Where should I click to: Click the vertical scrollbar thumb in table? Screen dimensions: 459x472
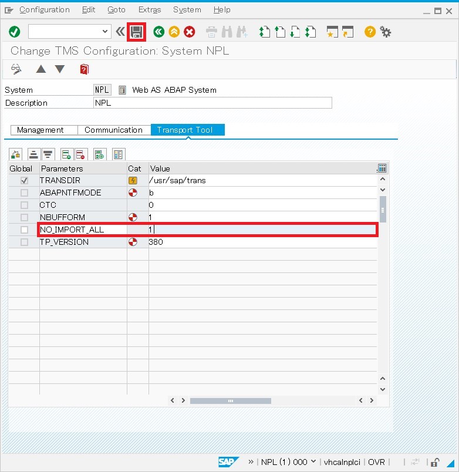[x=383, y=209]
